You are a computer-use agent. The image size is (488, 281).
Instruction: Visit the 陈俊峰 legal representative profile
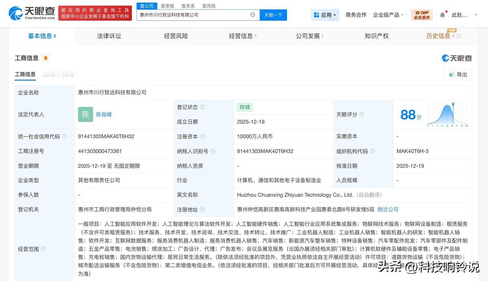point(104,114)
